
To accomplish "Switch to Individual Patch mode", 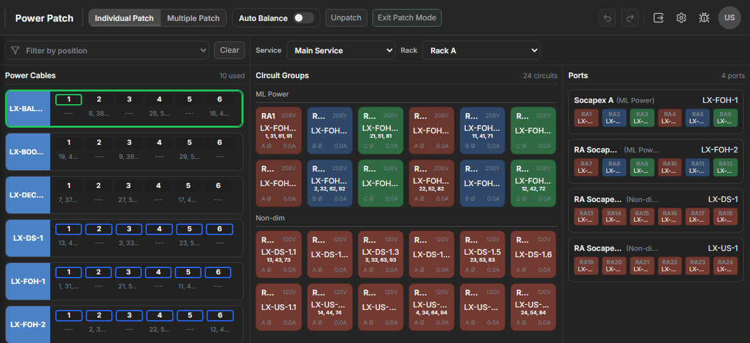I will pos(125,18).
